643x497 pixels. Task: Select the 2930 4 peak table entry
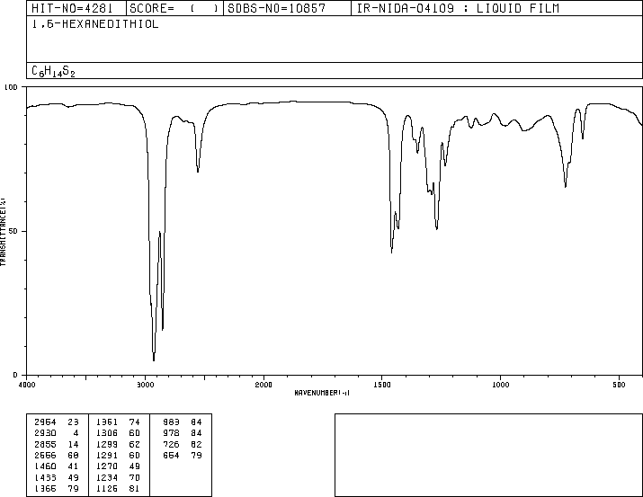[57, 433]
